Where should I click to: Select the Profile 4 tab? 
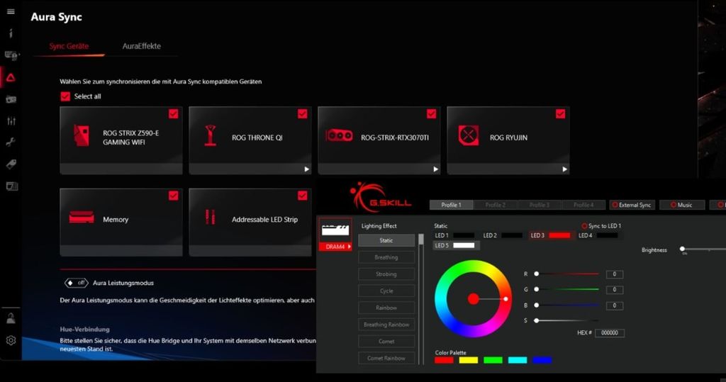point(583,205)
